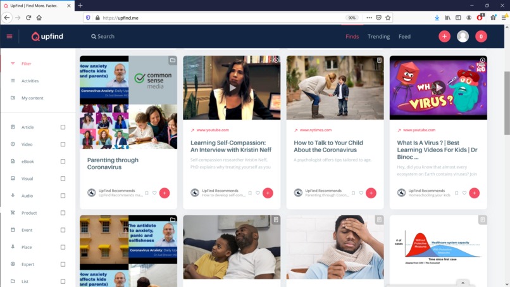Click the scroll-to-top chevron button
Image resolution: width=510 pixels, height=287 pixels.
tap(463, 283)
